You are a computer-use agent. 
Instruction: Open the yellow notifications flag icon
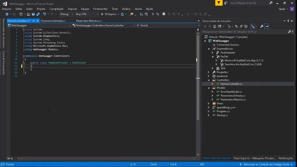pos(219,3)
